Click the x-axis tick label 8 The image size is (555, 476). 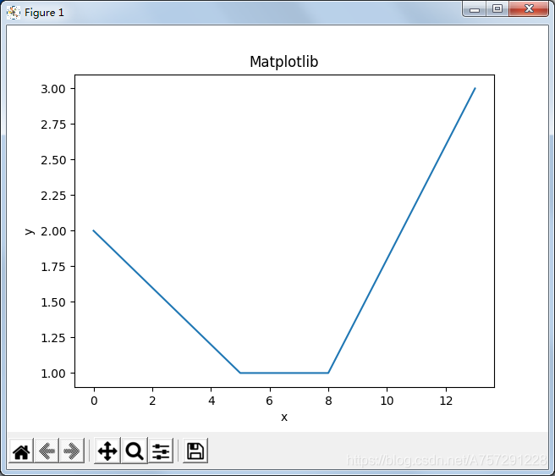coord(328,401)
